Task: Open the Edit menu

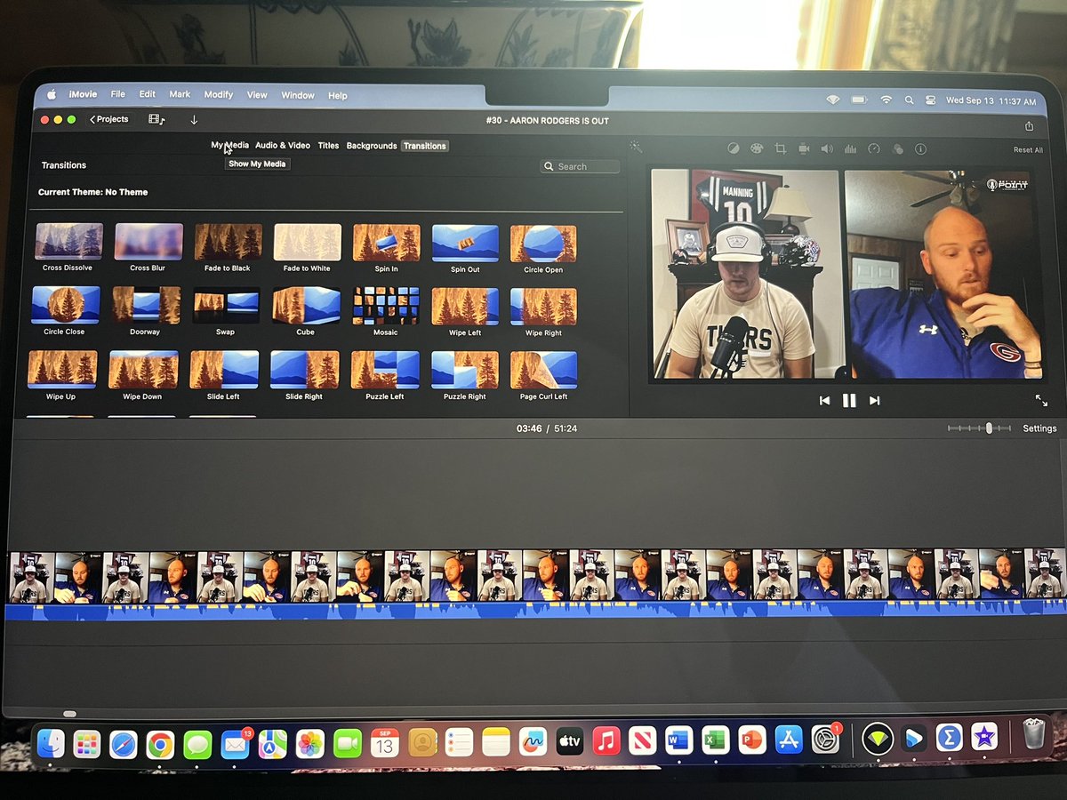Action: tap(148, 94)
